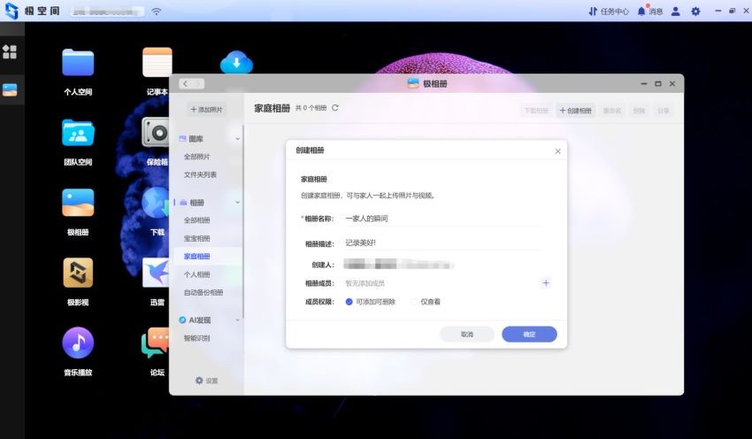Viewport: 752px width, 439px height.
Task: Launch the 音乐播放 music icon
Action: 78,343
